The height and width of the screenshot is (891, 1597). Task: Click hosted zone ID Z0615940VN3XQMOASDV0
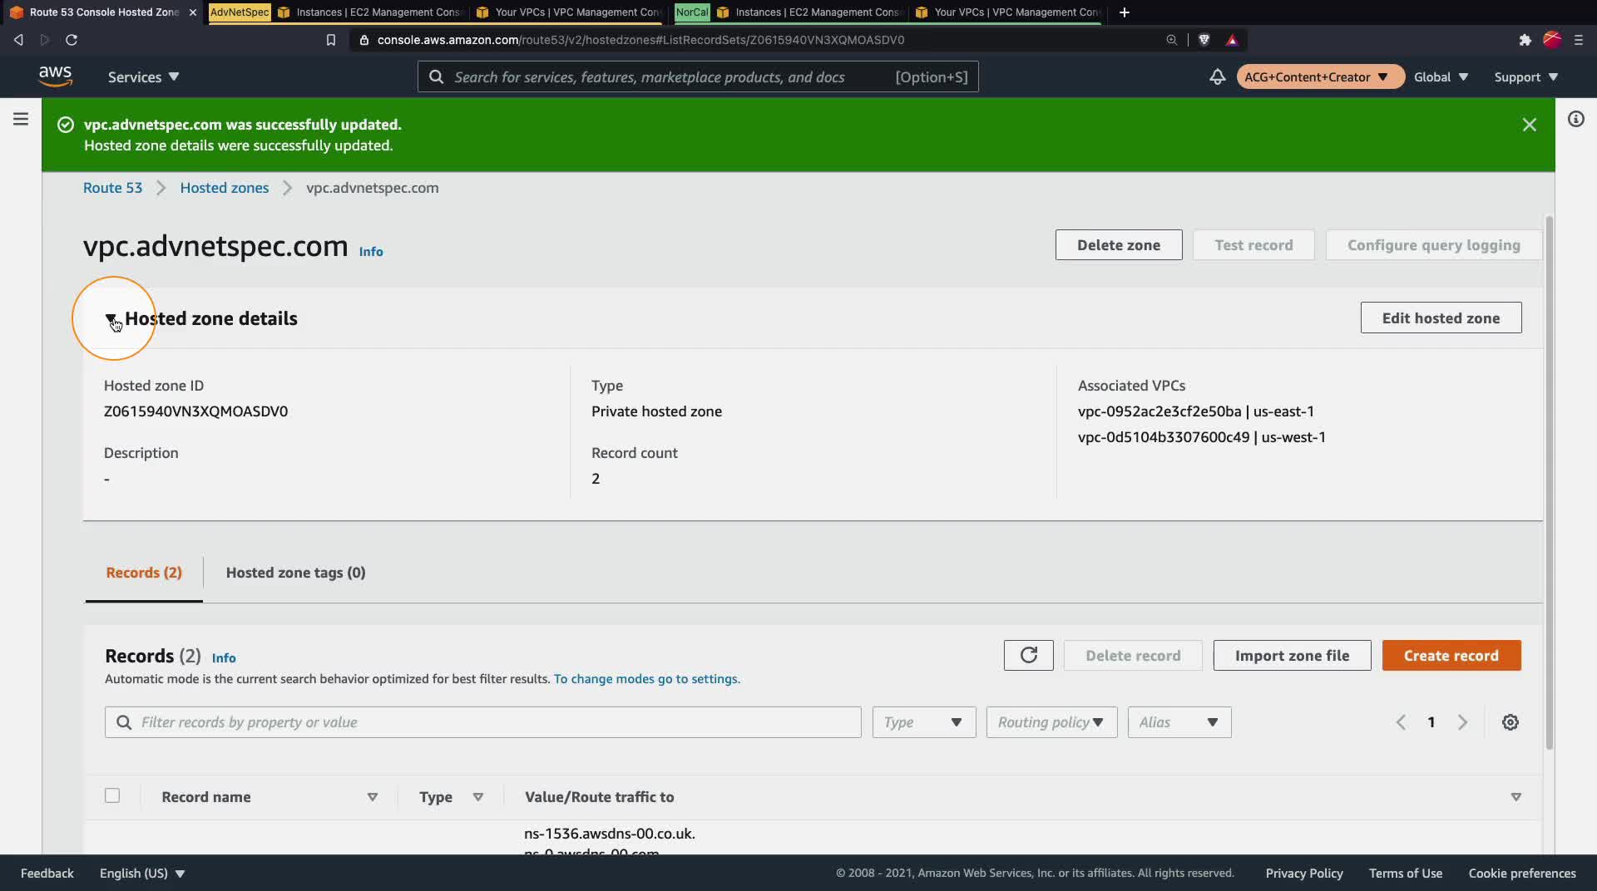click(195, 411)
